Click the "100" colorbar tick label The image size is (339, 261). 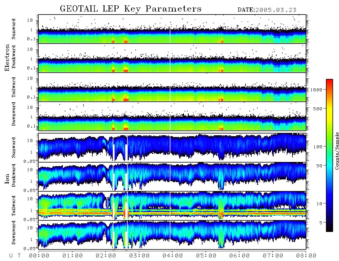(318, 147)
